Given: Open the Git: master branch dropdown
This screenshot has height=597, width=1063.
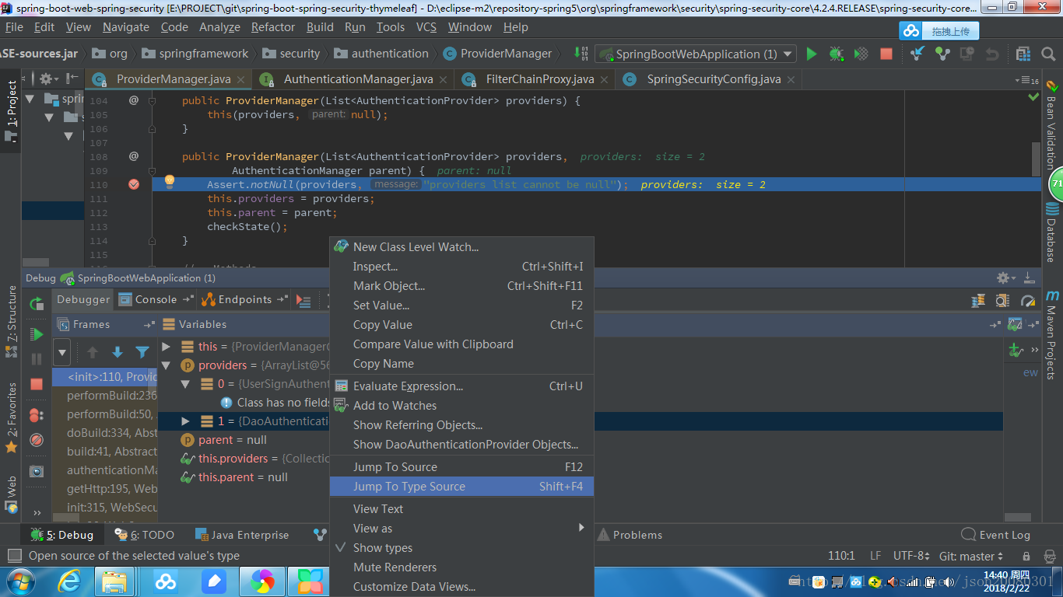Looking at the screenshot, I should [971, 556].
